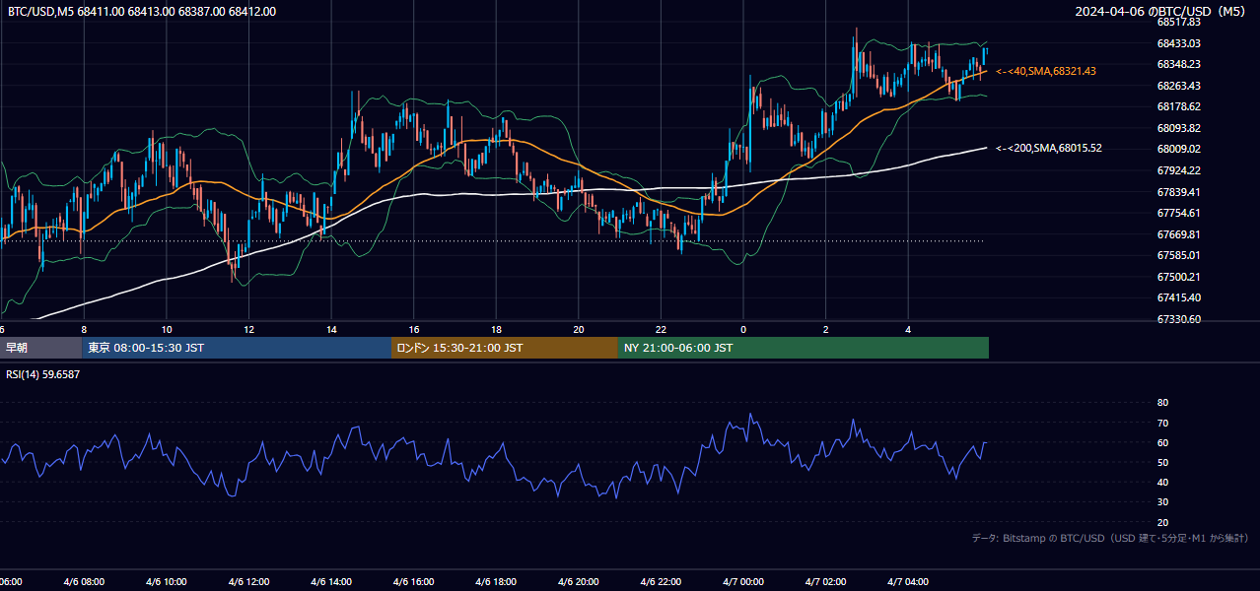Click RSI scale value 40
The width and height of the screenshot is (1260, 591).
(1162, 483)
